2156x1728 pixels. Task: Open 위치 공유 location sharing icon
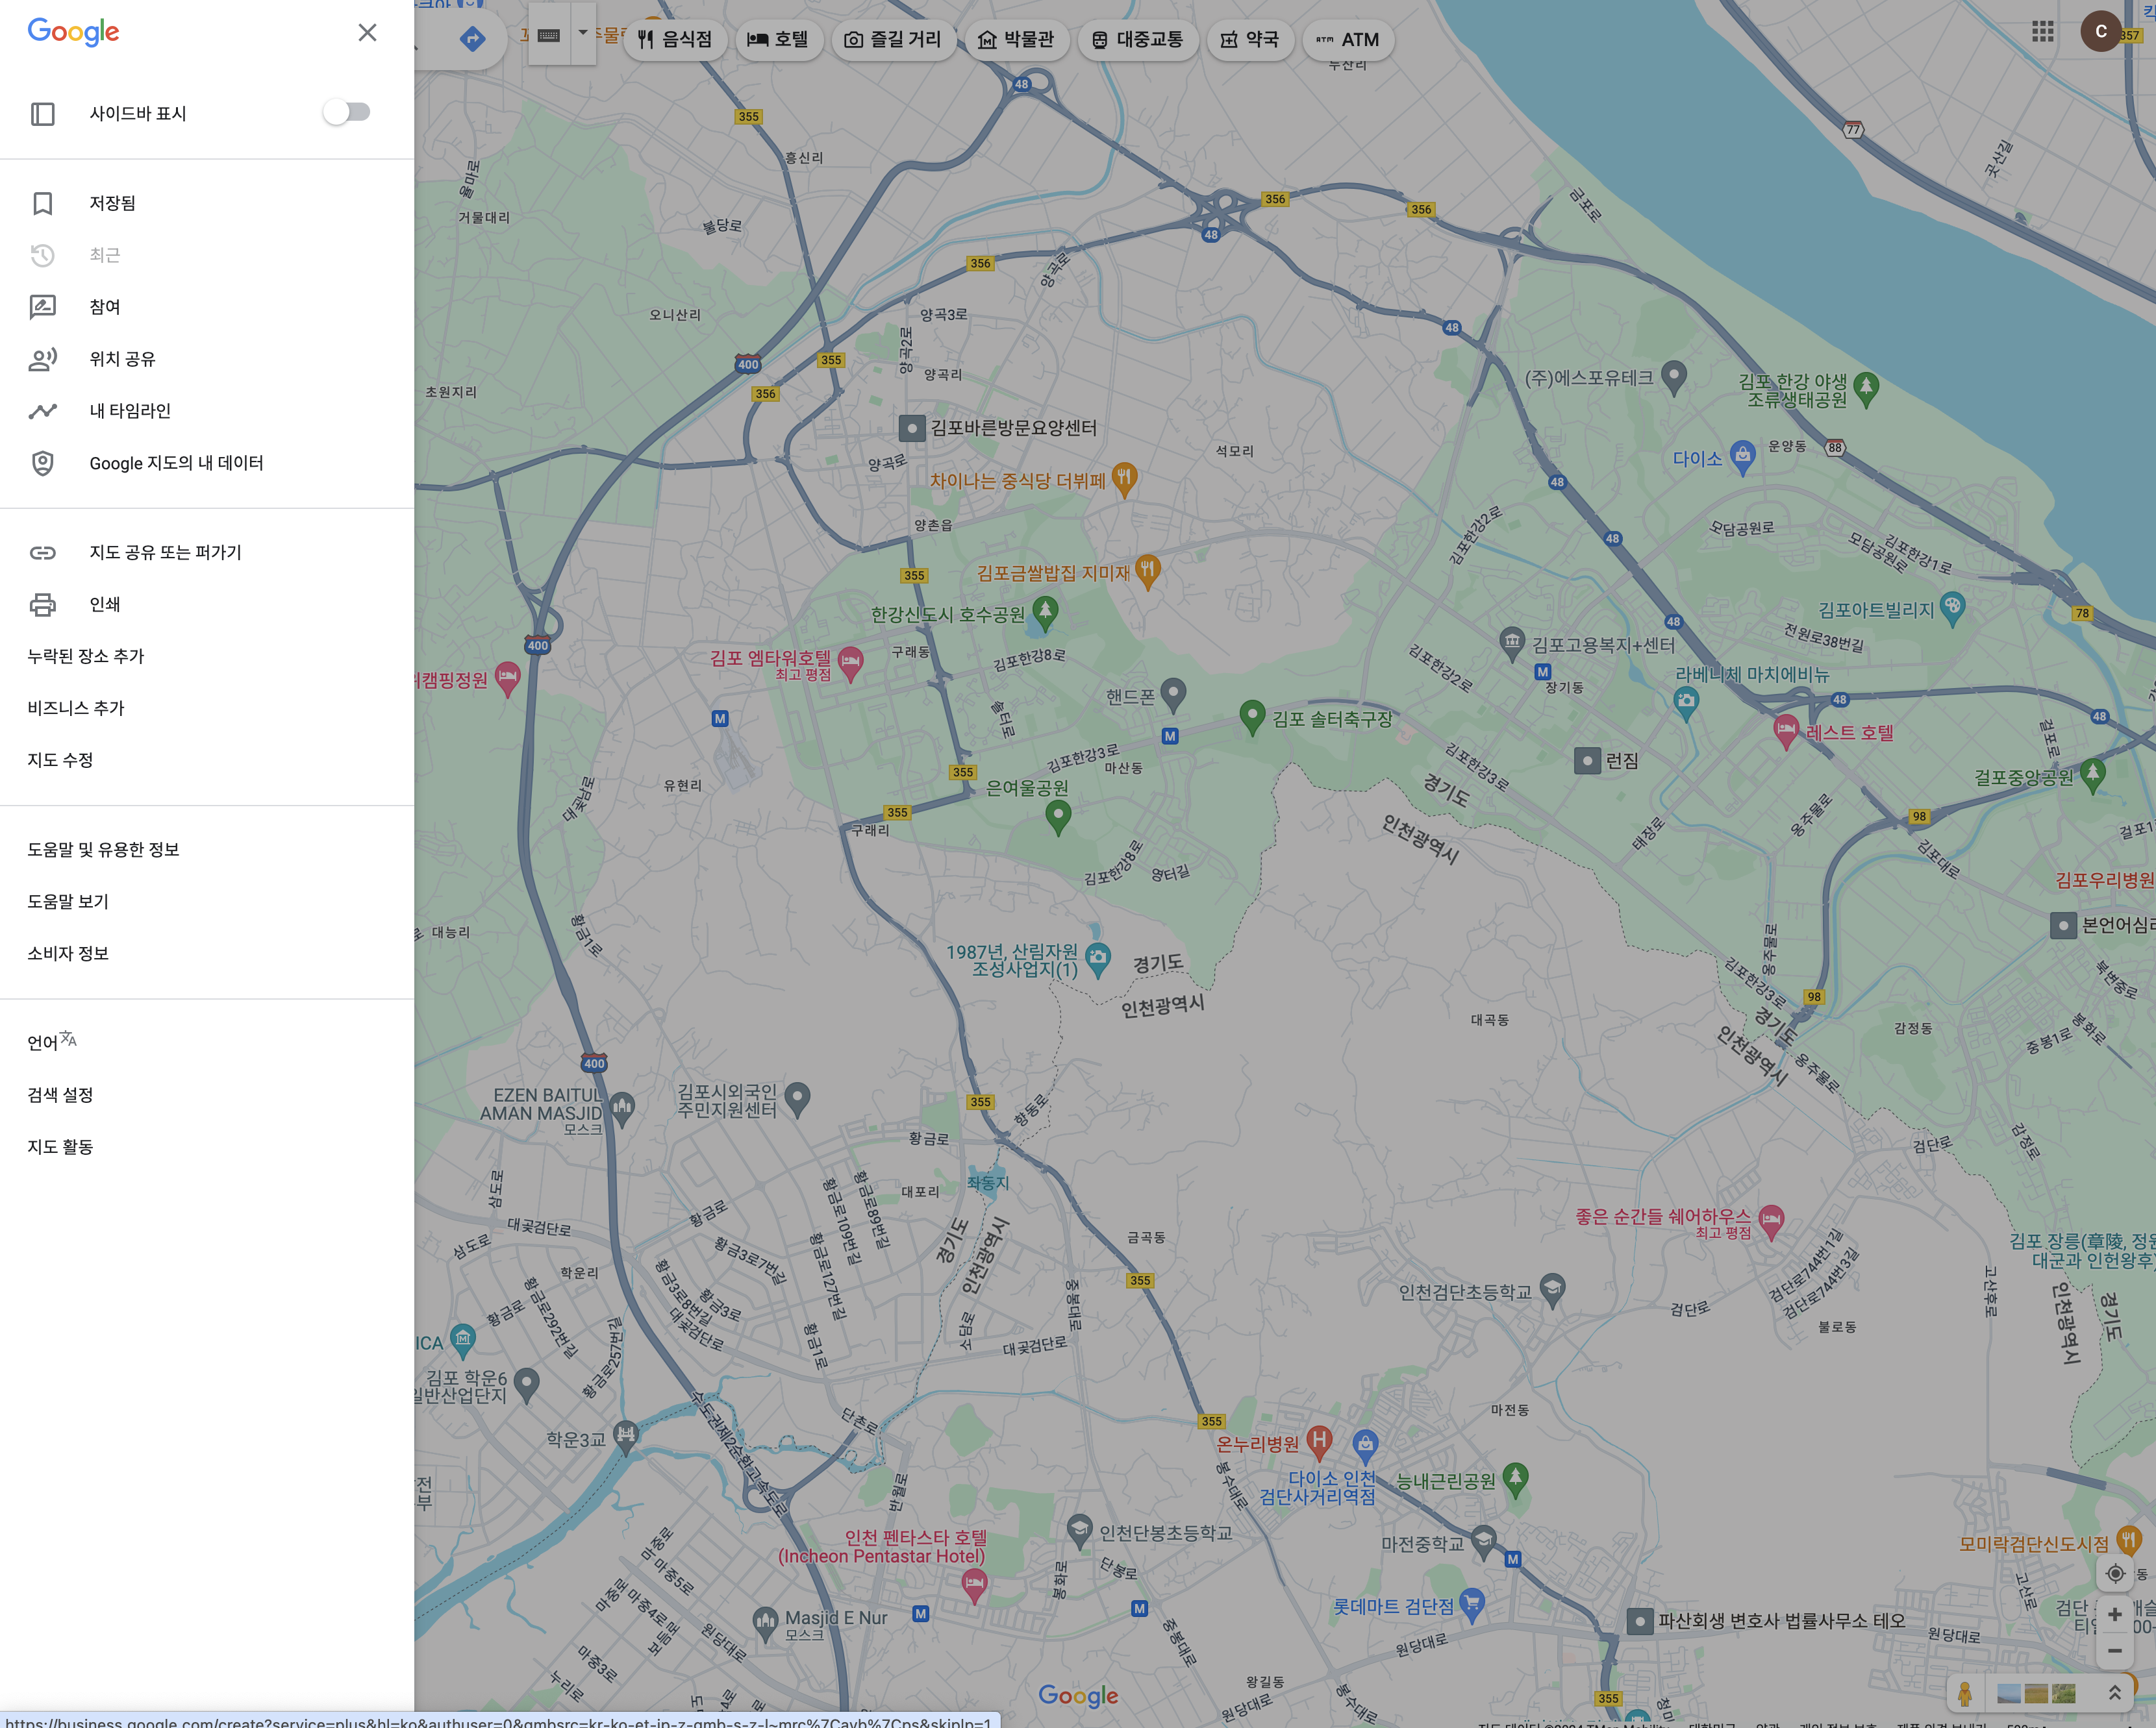(42, 359)
